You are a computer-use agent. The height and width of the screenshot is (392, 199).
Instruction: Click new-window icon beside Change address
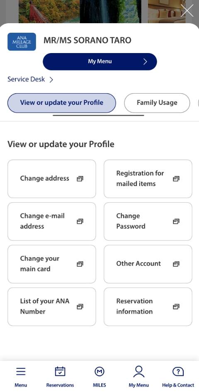80,179
